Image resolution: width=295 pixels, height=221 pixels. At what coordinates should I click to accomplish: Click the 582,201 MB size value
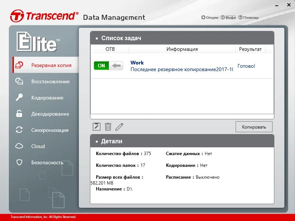pyautogui.click(x=102, y=183)
